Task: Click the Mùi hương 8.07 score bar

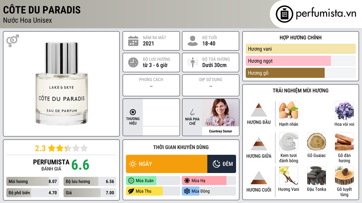Action: (33, 182)
